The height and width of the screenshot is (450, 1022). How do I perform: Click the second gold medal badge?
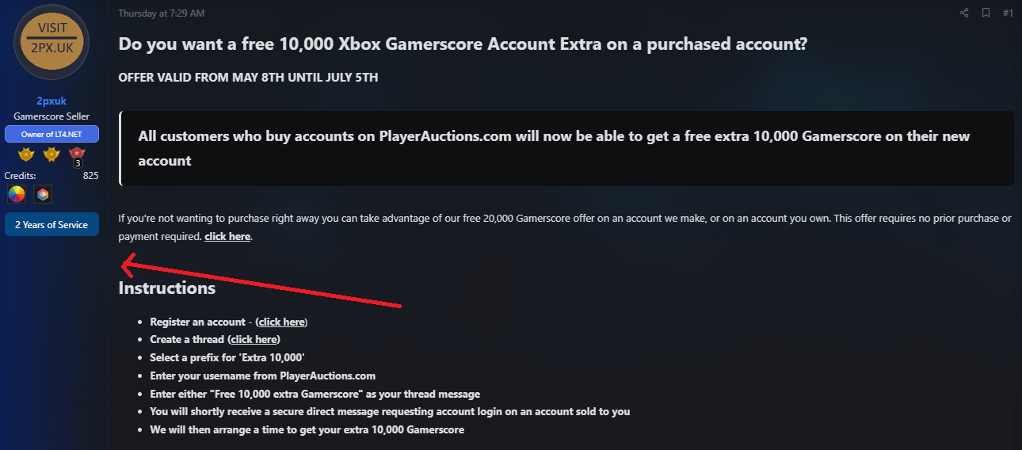coord(51,154)
